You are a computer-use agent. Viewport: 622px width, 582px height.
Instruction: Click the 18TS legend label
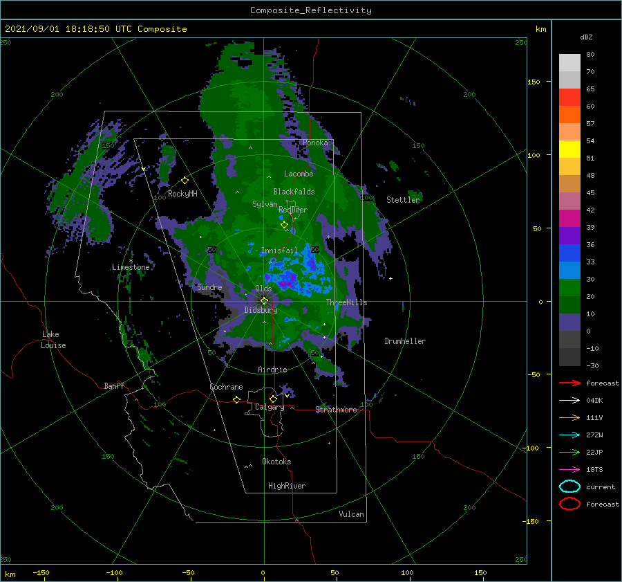tap(594, 470)
